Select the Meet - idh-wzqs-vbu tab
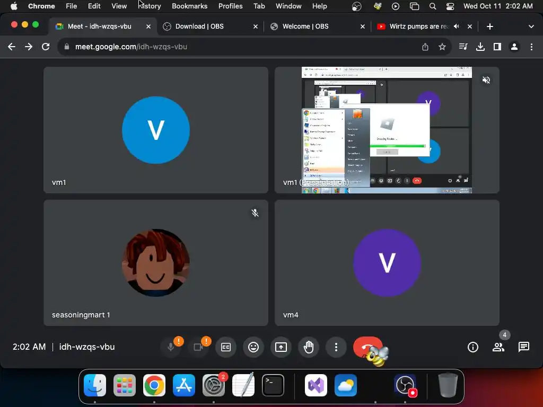This screenshot has width=543, height=407. [x=102, y=26]
